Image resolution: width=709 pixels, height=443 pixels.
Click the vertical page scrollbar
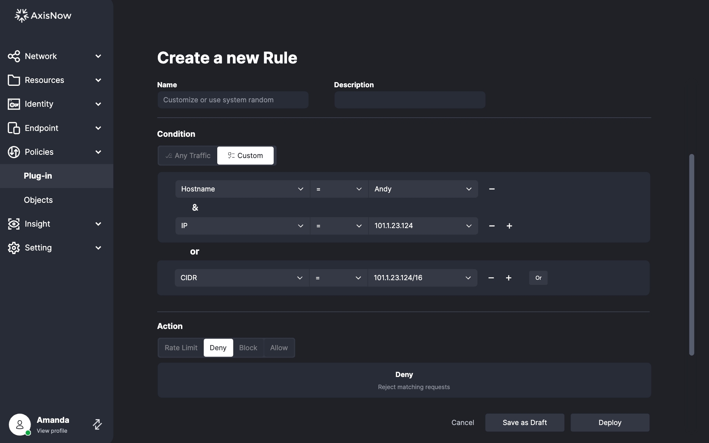[x=691, y=255]
